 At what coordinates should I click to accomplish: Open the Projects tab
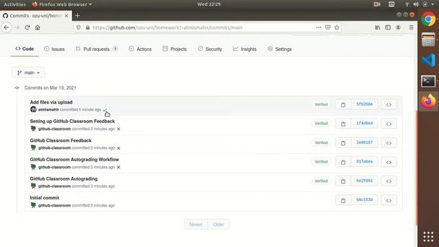tap(174, 49)
